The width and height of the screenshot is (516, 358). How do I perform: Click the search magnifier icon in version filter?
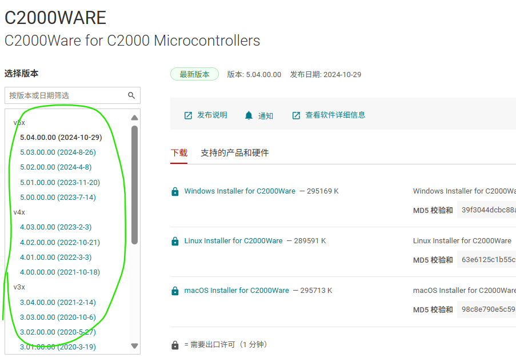(132, 95)
